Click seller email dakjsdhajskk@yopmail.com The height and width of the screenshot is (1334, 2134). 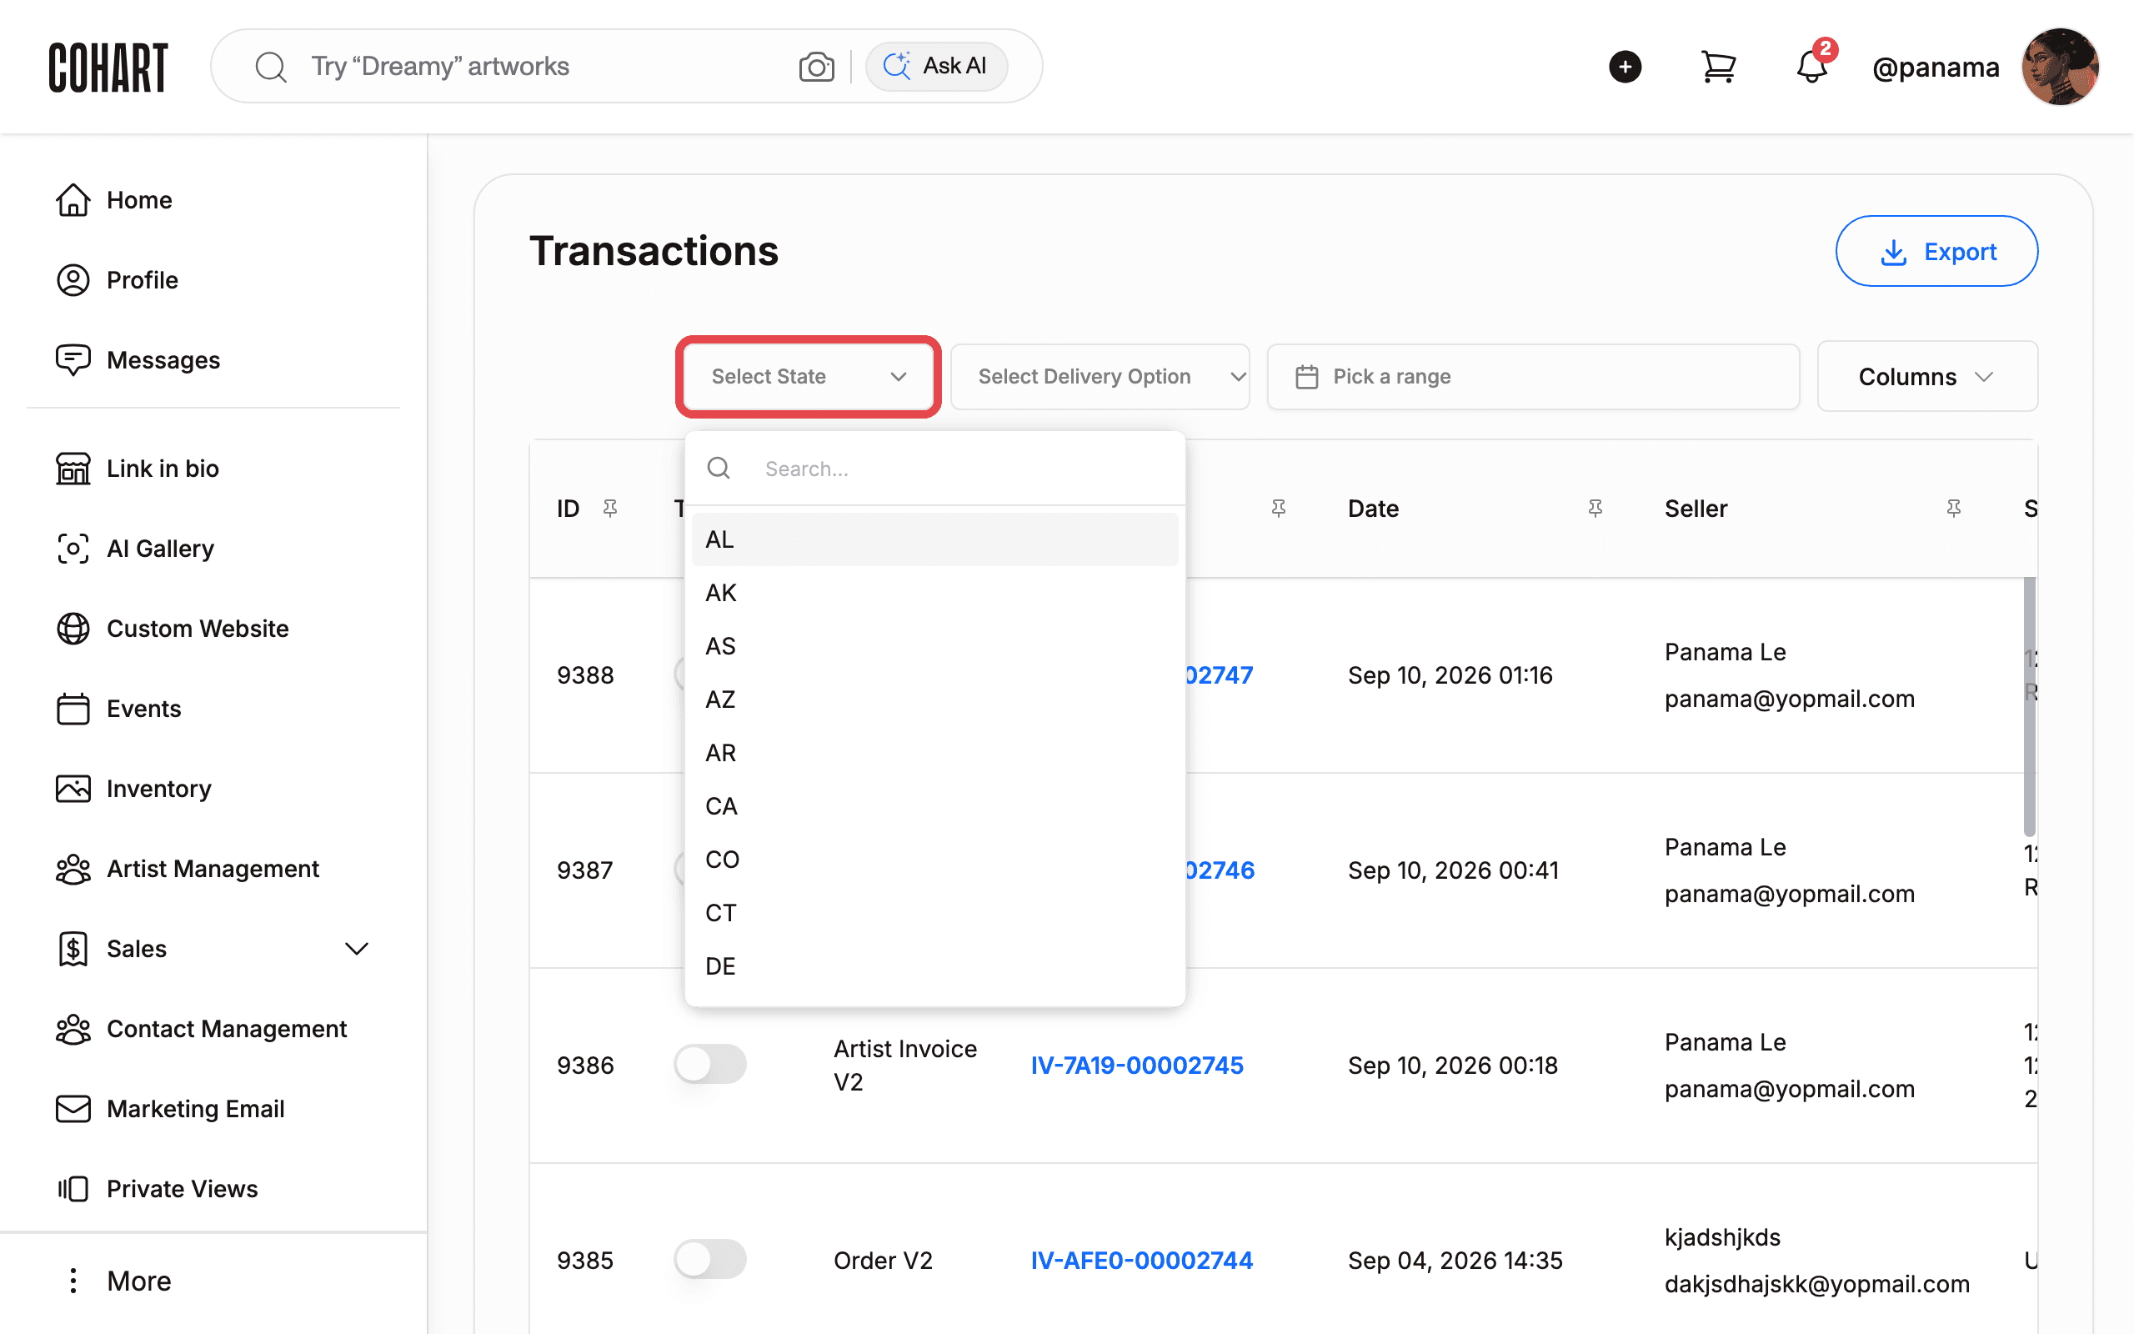(x=1816, y=1285)
